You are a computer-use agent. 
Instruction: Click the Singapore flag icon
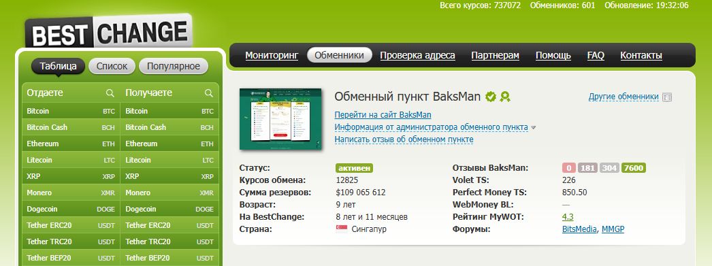tap(342, 229)
